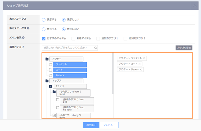Collapse the アウター category folder
Image resolution: width=201 pixels, height=131 pixels.
(x=47, y=59)
